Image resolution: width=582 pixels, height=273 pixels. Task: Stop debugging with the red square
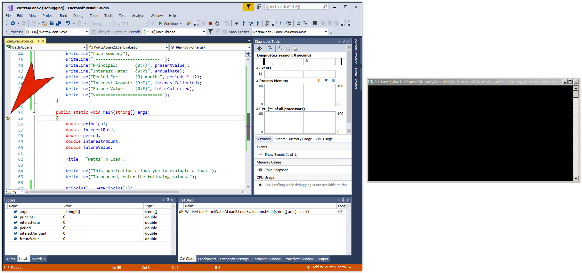pyautogui.click(x=210, y=23)
